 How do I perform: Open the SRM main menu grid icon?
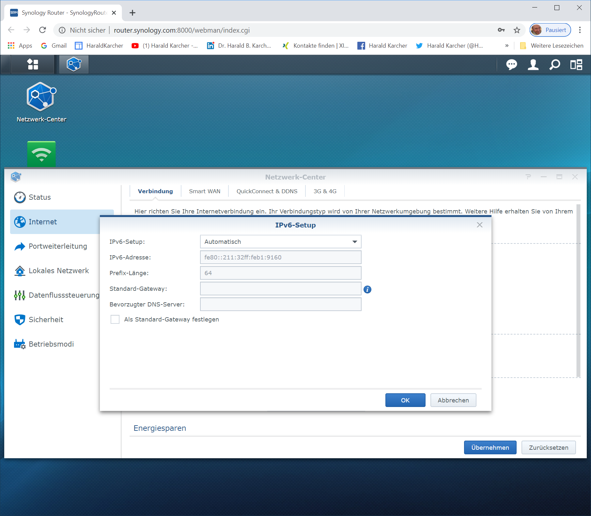(33, 64)
